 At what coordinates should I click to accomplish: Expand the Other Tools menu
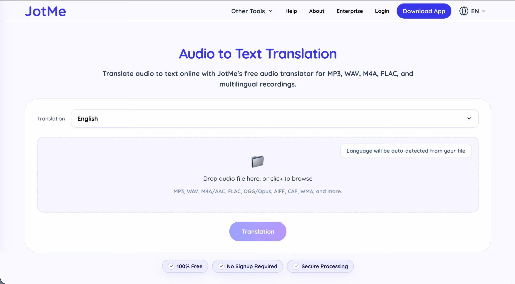click(252, 11)
